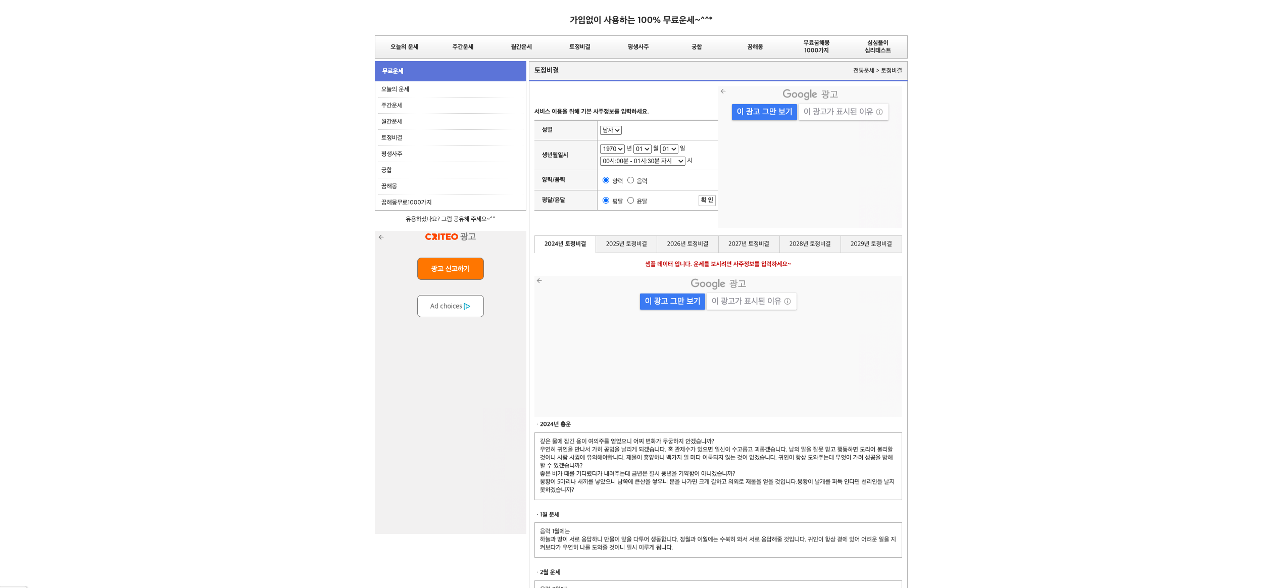This screenshot has height=588, width=1282.
Task: Click the AdChoices icon in the Criteo ad
Action: [468, 306]
